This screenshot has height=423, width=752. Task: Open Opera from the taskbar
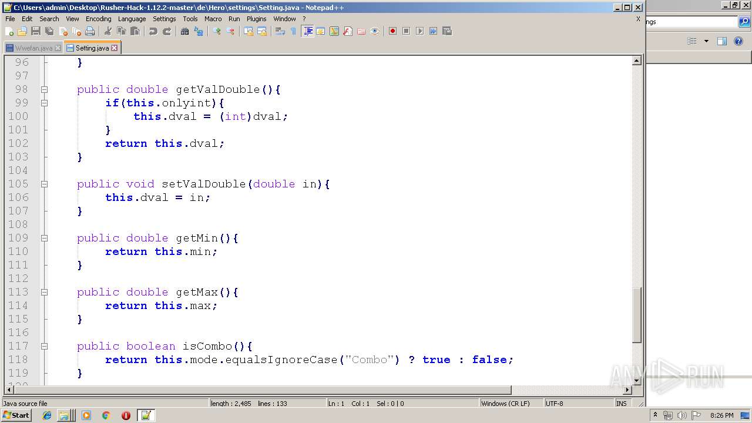coord(126,415)
